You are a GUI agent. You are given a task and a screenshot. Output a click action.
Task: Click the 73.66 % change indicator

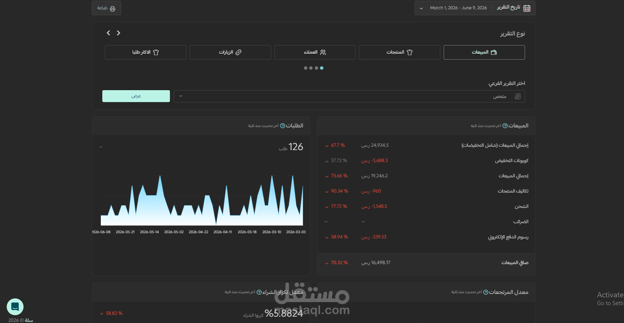[336, 176]
